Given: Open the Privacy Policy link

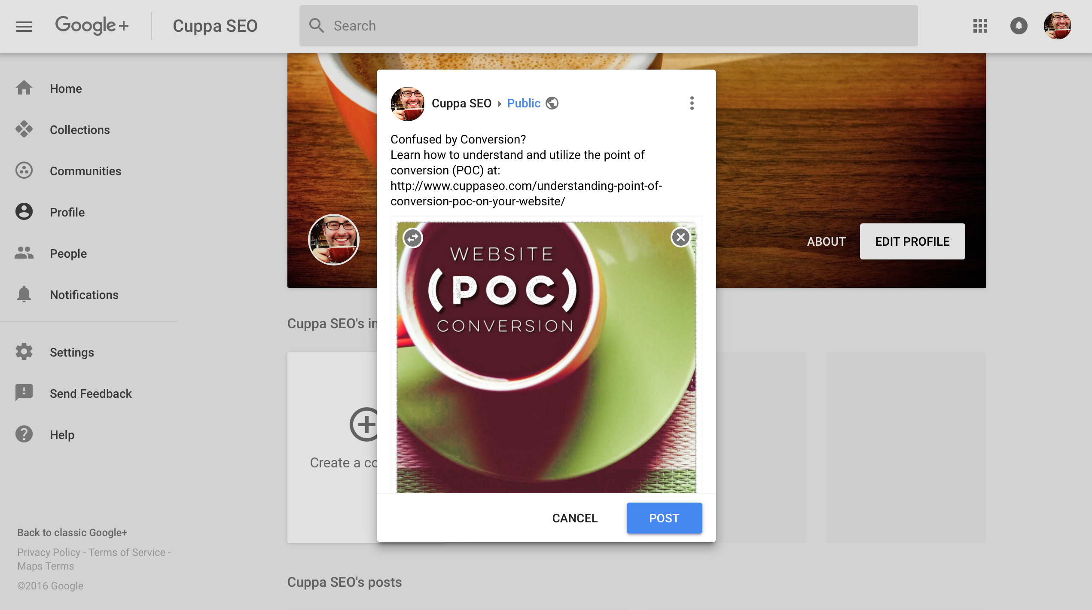Looking at the screenshot, I should tap(49, 552).
